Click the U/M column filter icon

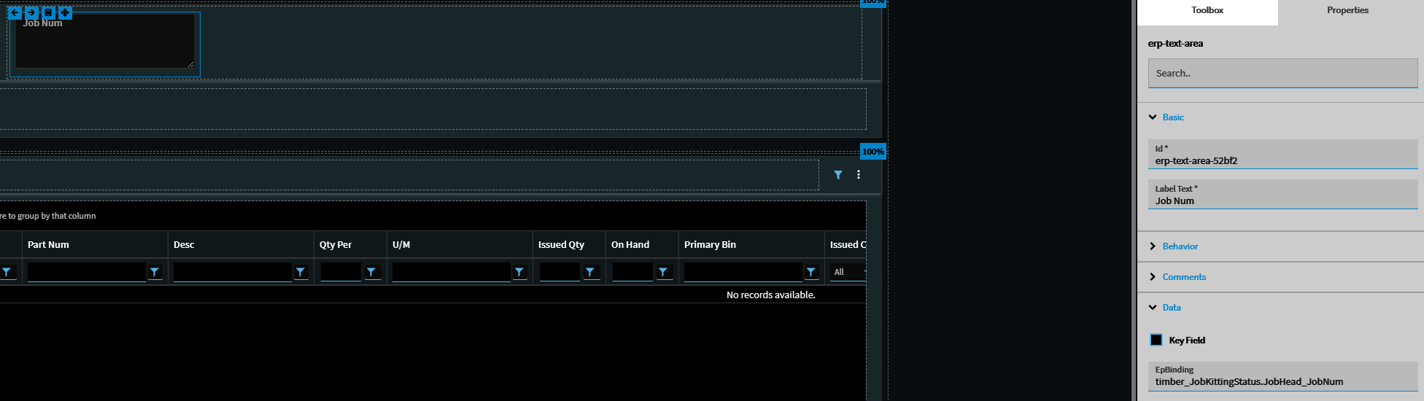[519, 272]
